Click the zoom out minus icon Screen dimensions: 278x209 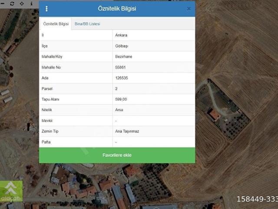pos(3,3)
